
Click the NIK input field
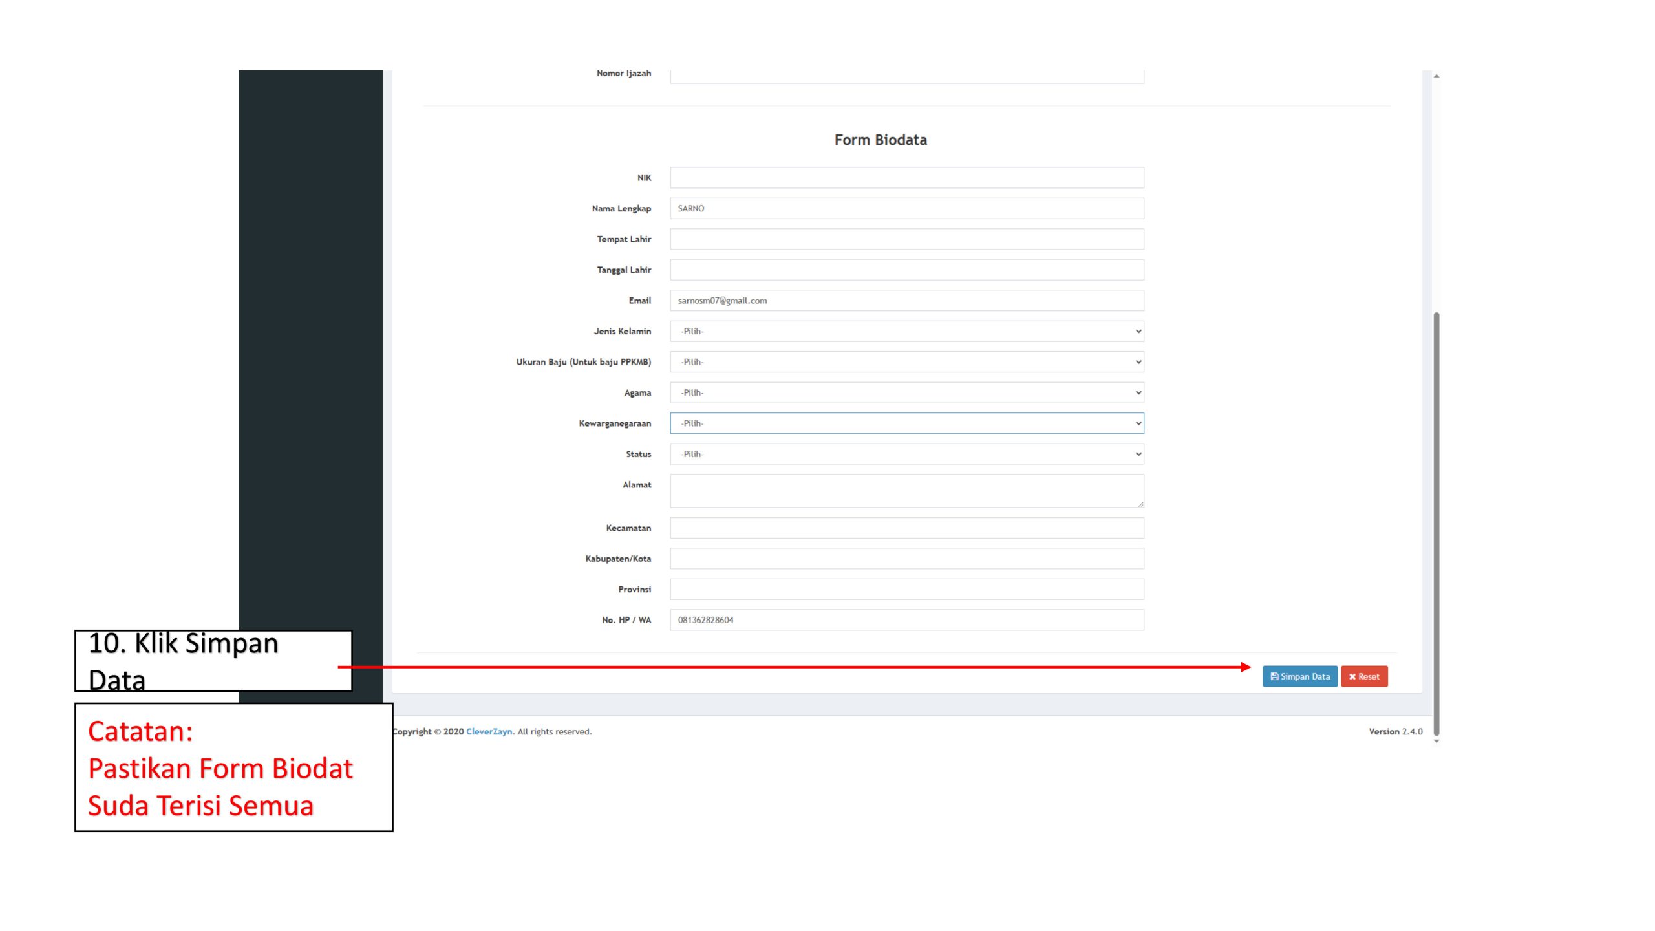[x=906, y=178]
